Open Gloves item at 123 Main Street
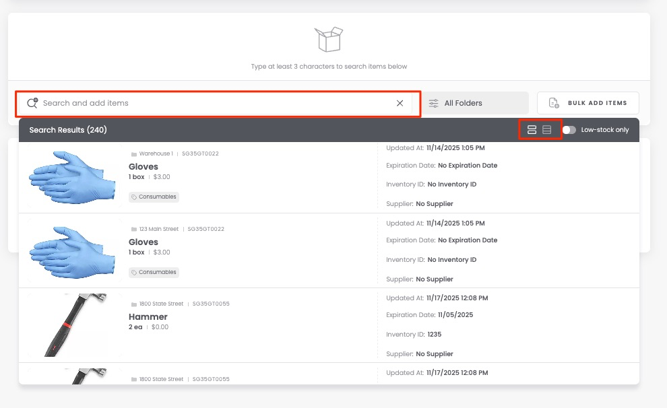This screenshot has height=408, width=667. 144,242
